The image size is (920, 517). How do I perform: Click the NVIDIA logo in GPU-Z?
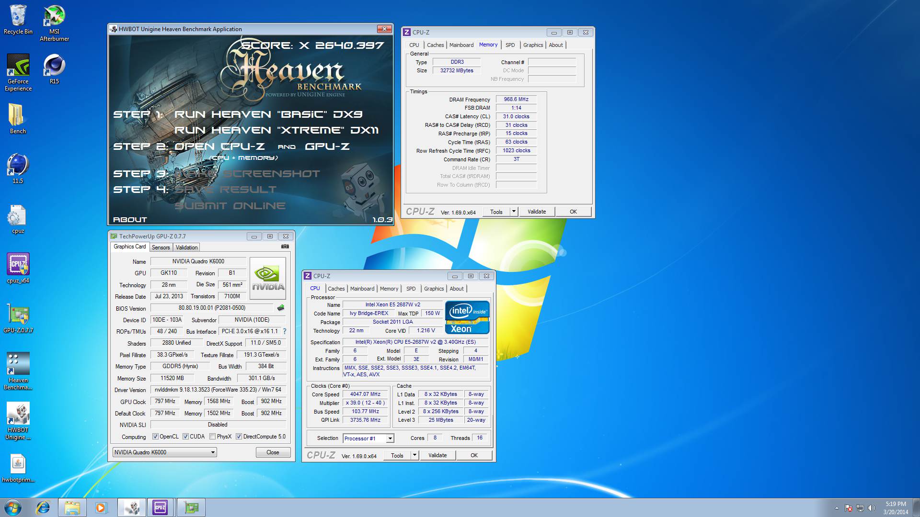pos(268,278)
